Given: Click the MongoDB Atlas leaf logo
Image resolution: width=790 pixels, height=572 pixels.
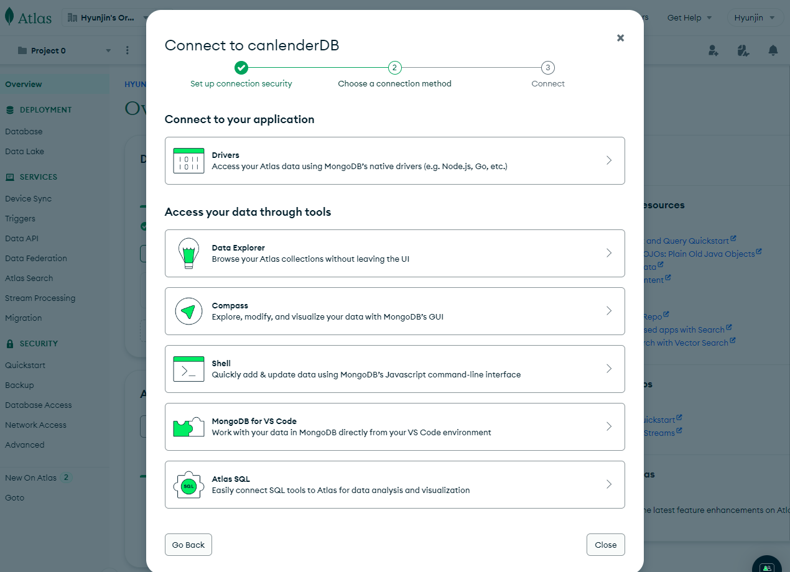Looking at the screenshot, I should click(x=9, y=17).
